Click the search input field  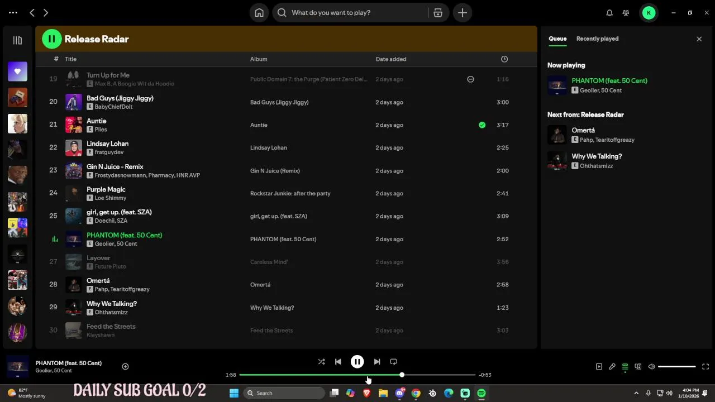point(357,13)
